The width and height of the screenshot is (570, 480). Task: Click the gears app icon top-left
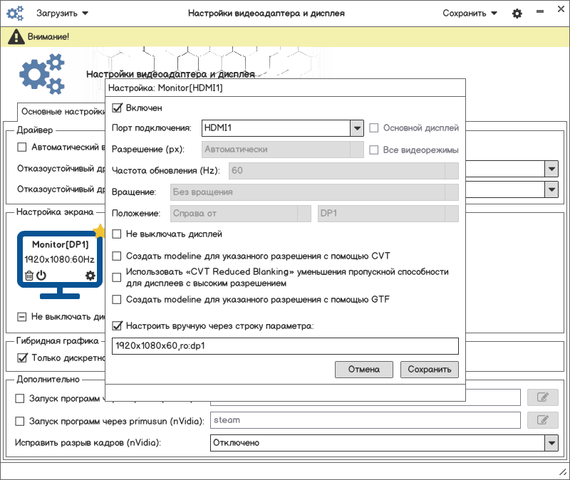[x=15, y=14]
